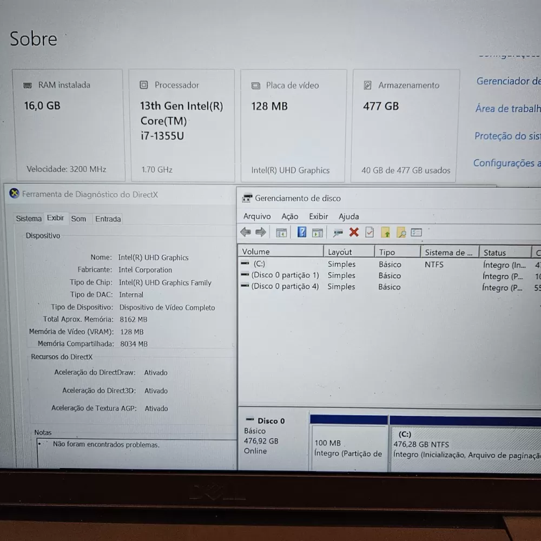This screenshot has width=541, height=541.
Task: Click the NTFS cell of the C: volume
Action: 434,265
